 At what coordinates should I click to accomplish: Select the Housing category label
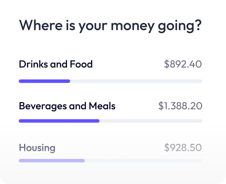tap(37, 148)
